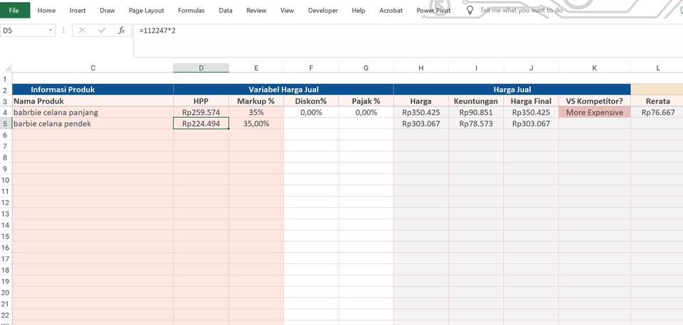Focus the Tell me search field
This screenshot has height=325, width=683.
(521, 10)
